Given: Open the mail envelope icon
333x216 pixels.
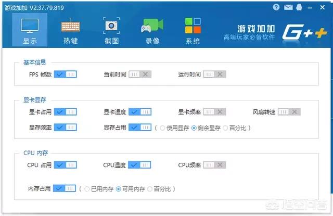Looking at the screenshot, I should click(288, 8).
